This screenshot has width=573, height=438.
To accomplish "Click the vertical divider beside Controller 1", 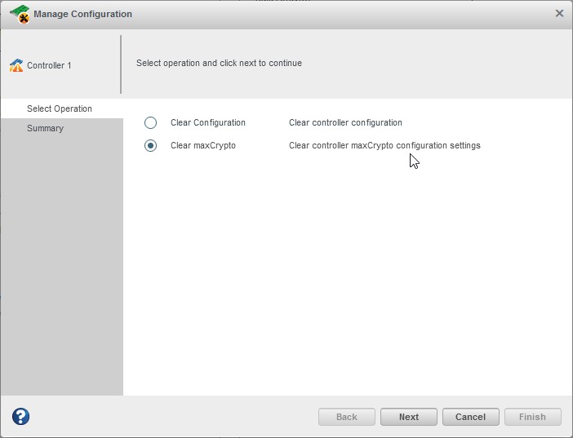I will point(121,64).
